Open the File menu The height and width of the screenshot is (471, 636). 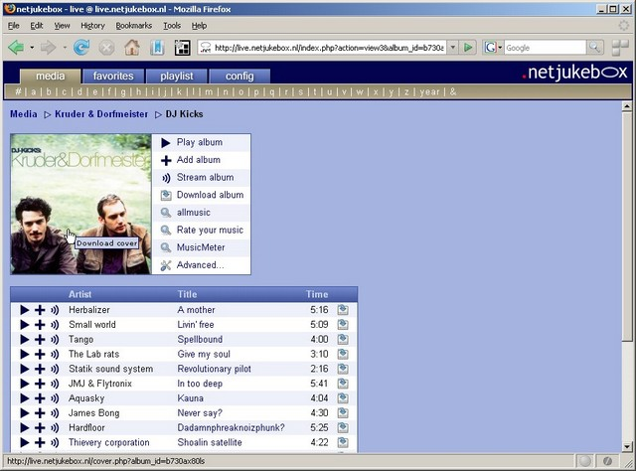[x=13, y=26]
